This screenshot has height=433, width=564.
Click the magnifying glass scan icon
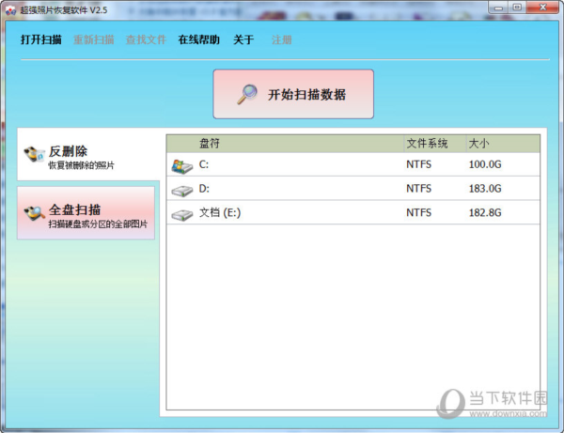(x=246, y=95)
